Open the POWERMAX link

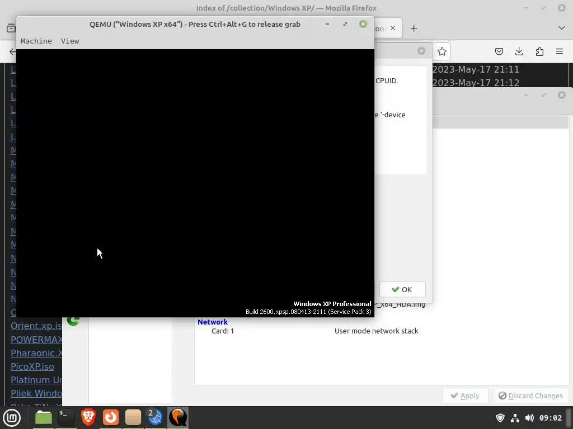tap(36, 340)
